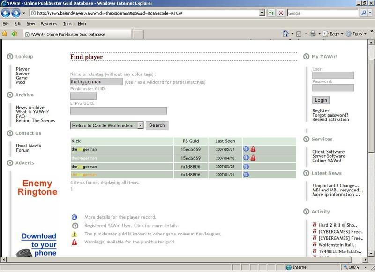Click the YAWn! icon next to Archive heading
The image size is (375, 272).
pos(10,95)
